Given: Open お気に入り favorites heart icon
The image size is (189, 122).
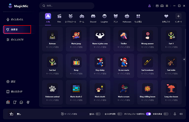Looking at the screenshot, I should 166,18.
